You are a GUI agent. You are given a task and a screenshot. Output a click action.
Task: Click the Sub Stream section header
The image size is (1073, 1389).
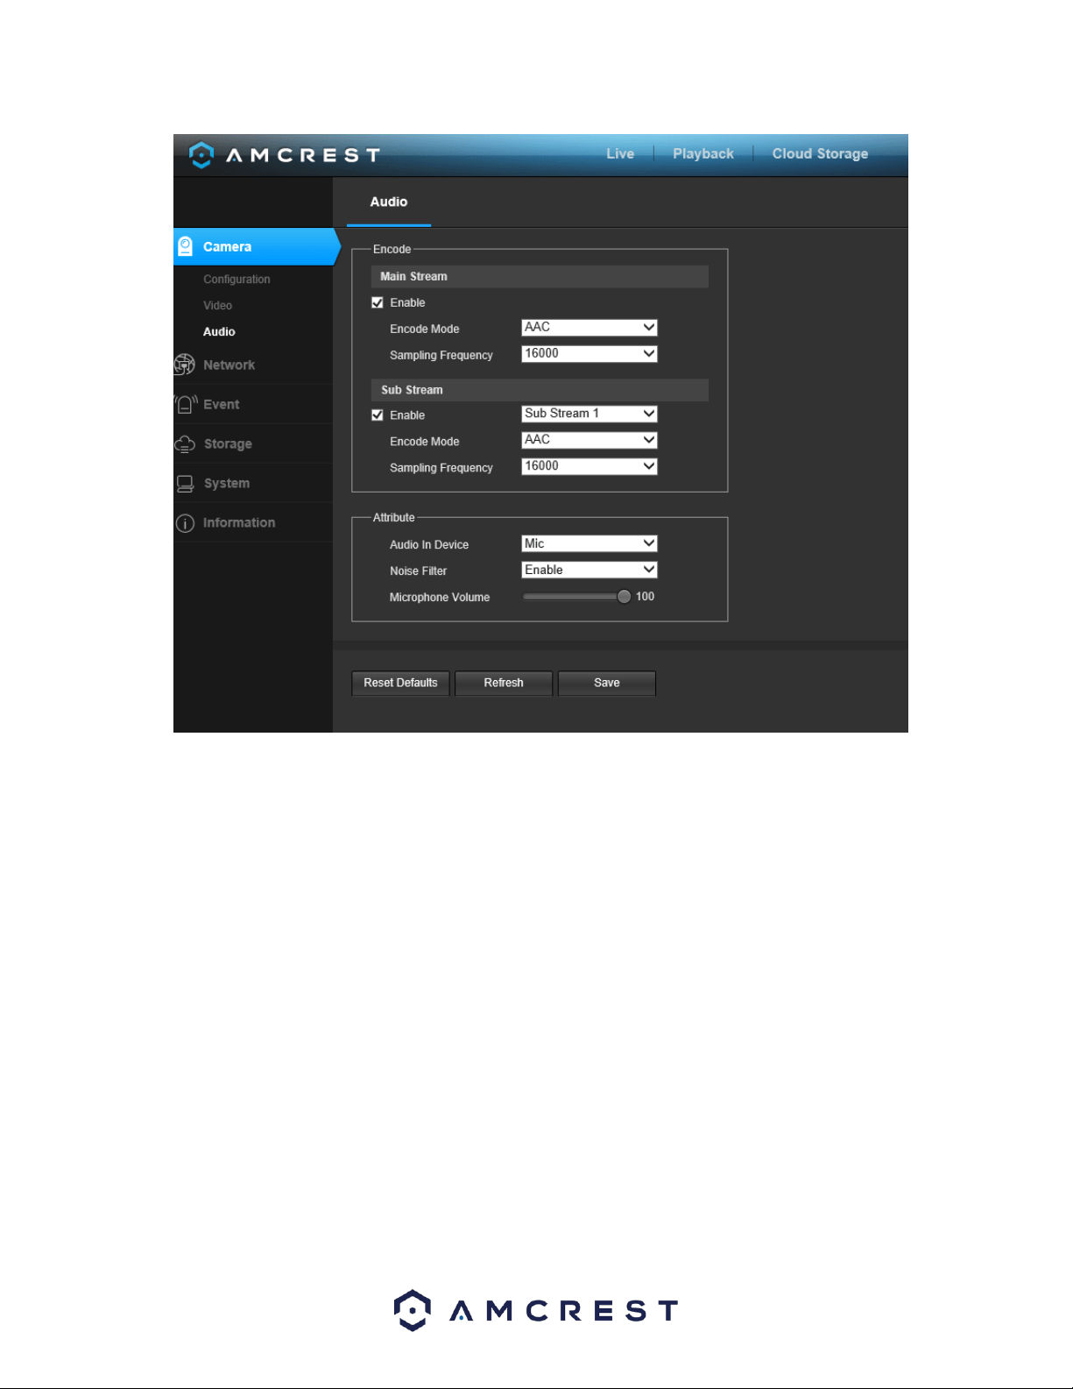(540, 390)
